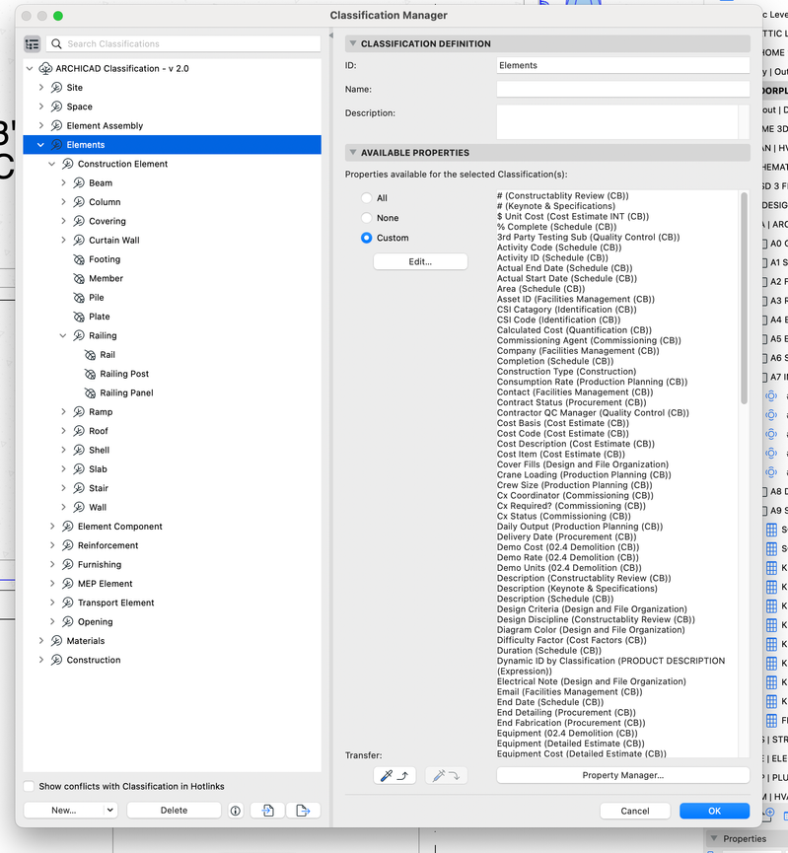Click the Member classification icon
Viewport: 788px width, 853px height.
pyautogui.click(x=79, y=278)
